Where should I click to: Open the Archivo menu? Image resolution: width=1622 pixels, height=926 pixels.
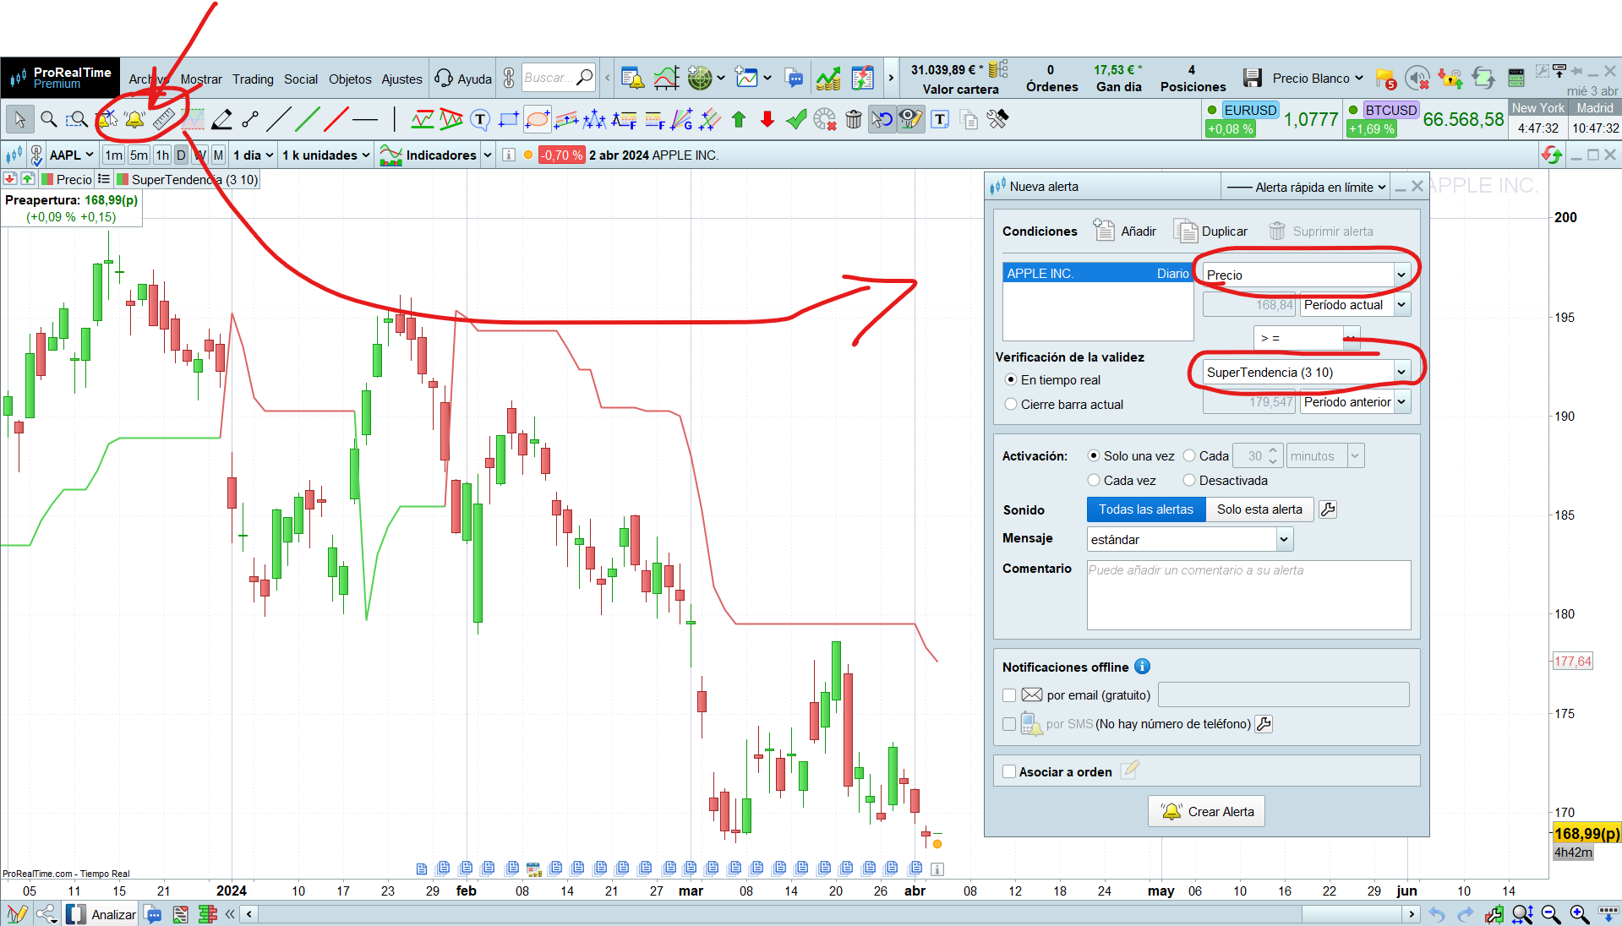point(149,79)
